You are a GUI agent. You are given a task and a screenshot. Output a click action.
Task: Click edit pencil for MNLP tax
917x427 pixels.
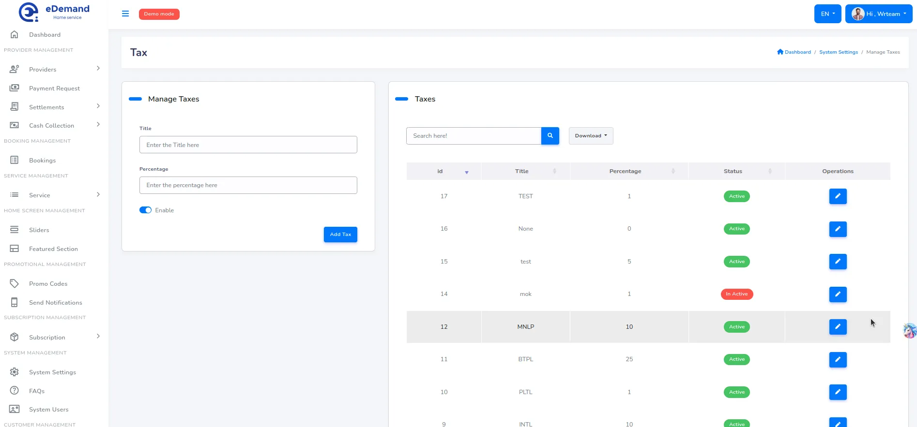[x=838, y=327]
